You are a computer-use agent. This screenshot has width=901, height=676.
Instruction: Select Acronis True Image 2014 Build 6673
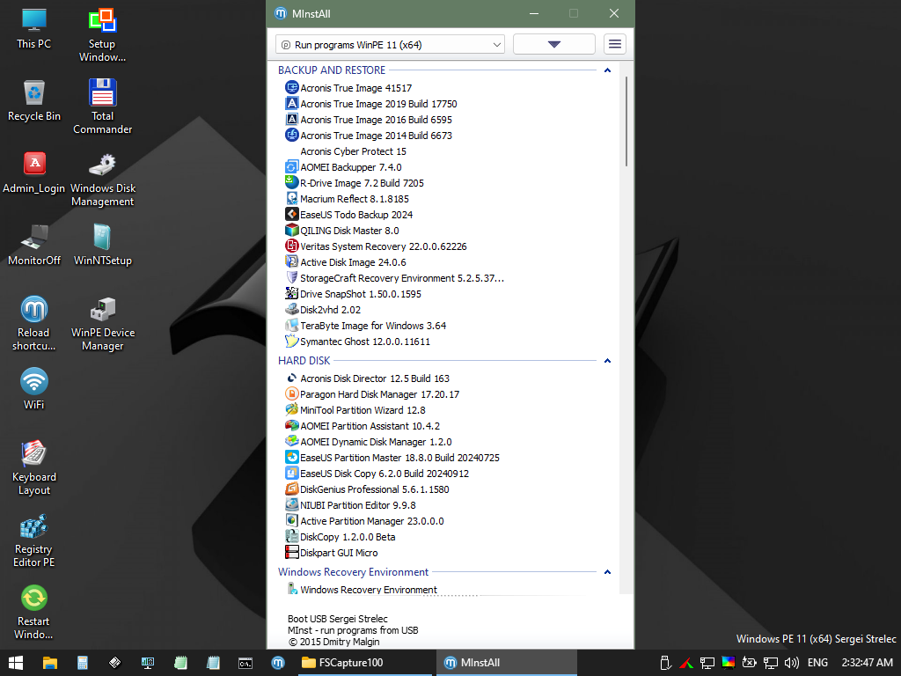tap(369, 136)
